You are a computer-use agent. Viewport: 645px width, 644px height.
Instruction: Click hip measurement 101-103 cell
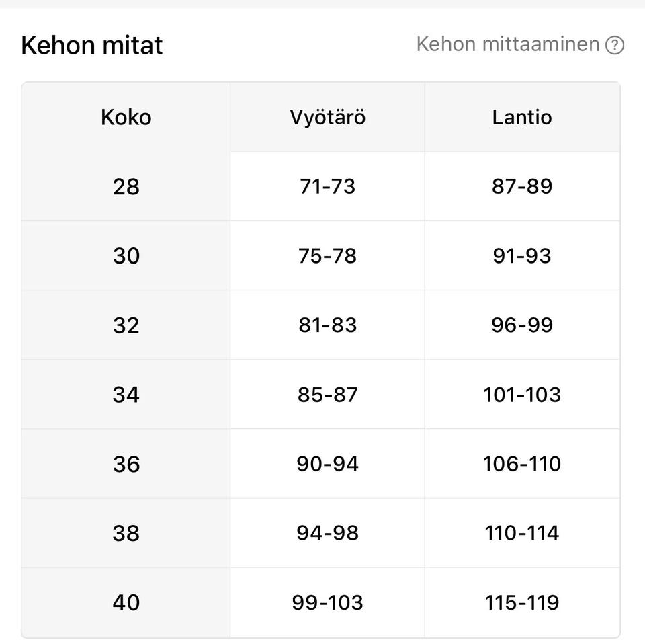pyautogui.click(x=522, y=395)
